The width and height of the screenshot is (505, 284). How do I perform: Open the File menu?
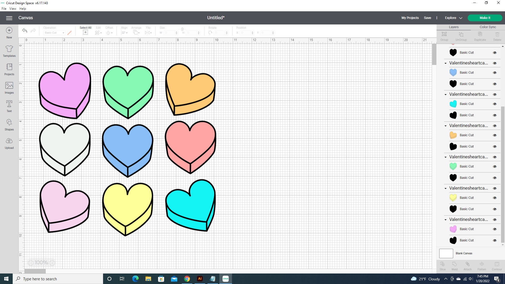[4, 8]
